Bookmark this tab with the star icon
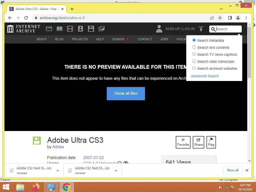 tap(220, 18)
